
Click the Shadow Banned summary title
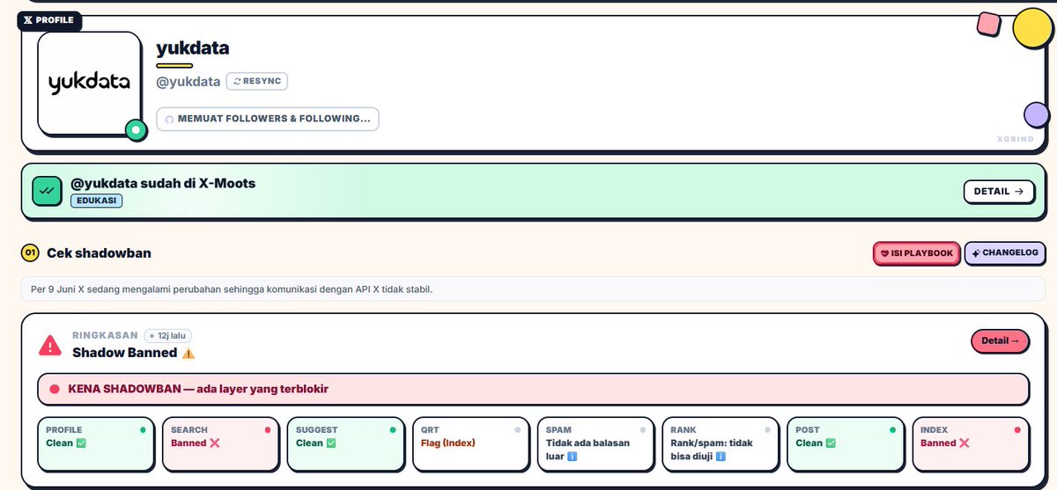tap(125, 353)
